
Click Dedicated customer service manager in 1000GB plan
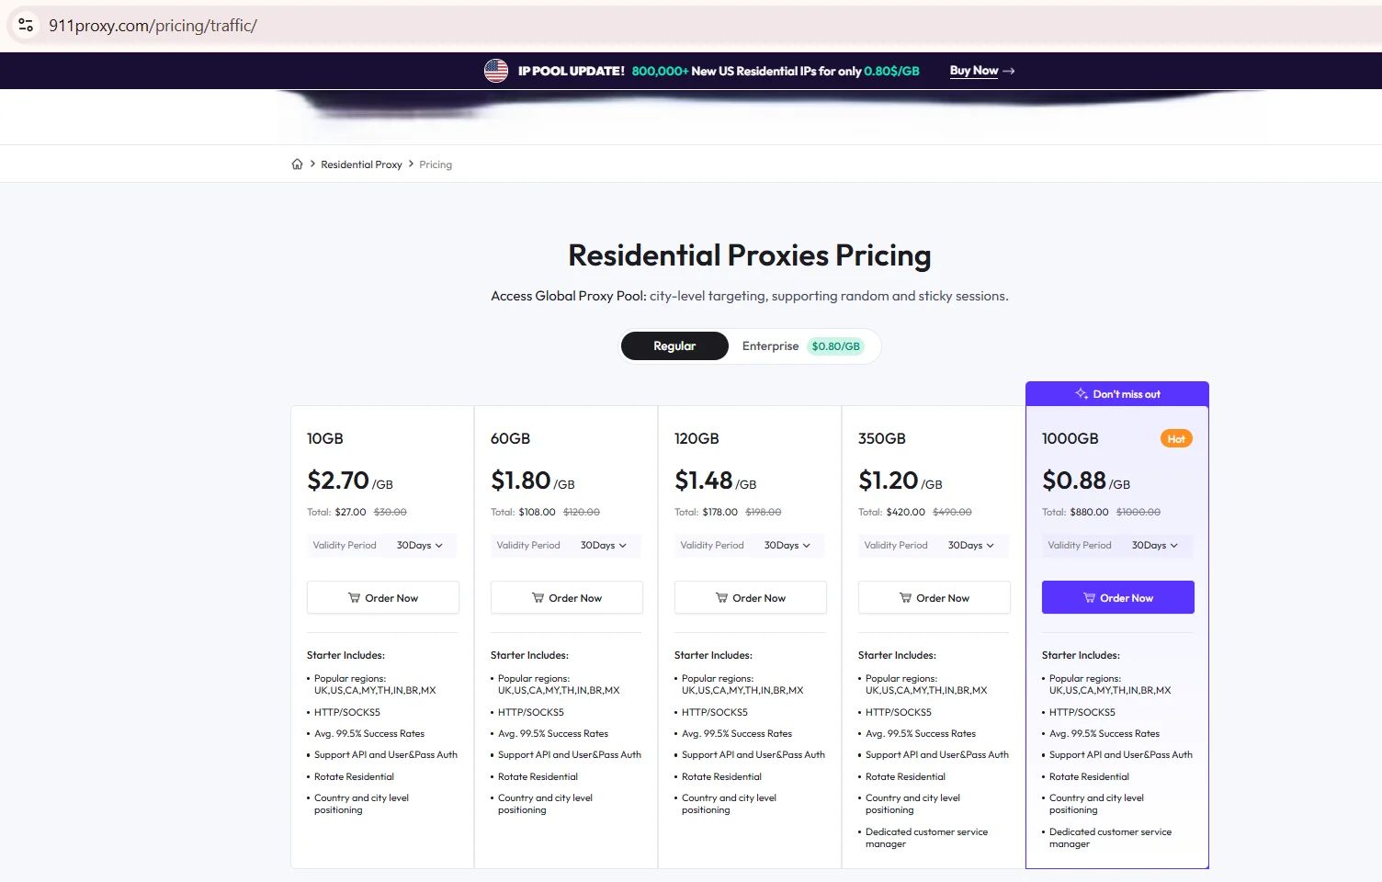pos(1110,838)
